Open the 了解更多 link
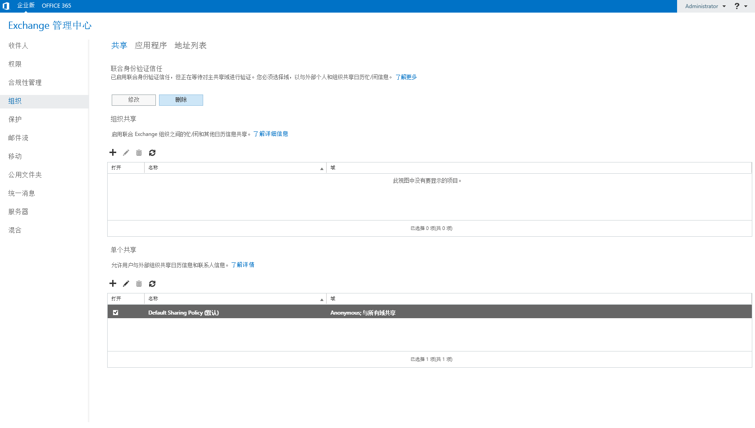Screen dimensions: 755x428 tap(406, 77)
